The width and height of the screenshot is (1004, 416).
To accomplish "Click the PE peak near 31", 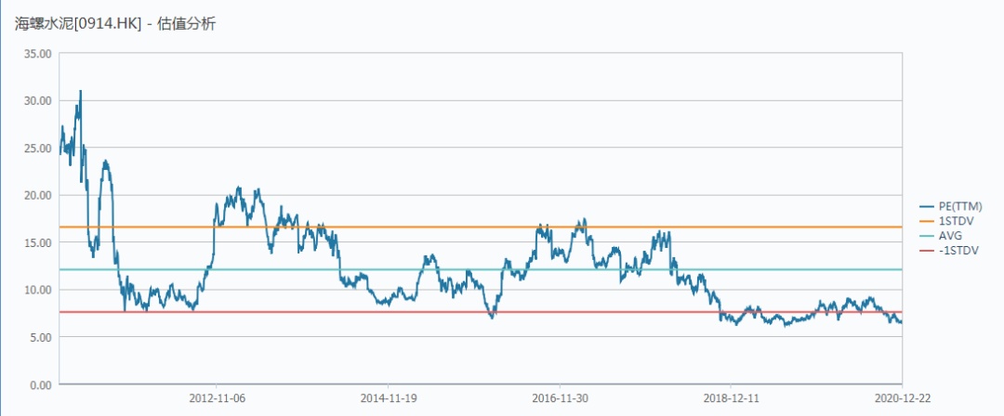I will click(81, 92).
